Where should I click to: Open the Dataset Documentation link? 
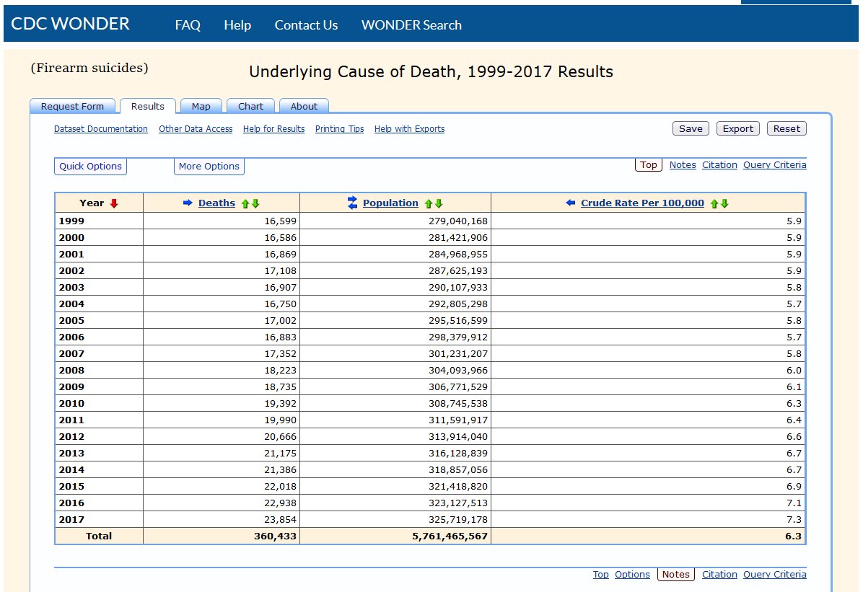101,129
